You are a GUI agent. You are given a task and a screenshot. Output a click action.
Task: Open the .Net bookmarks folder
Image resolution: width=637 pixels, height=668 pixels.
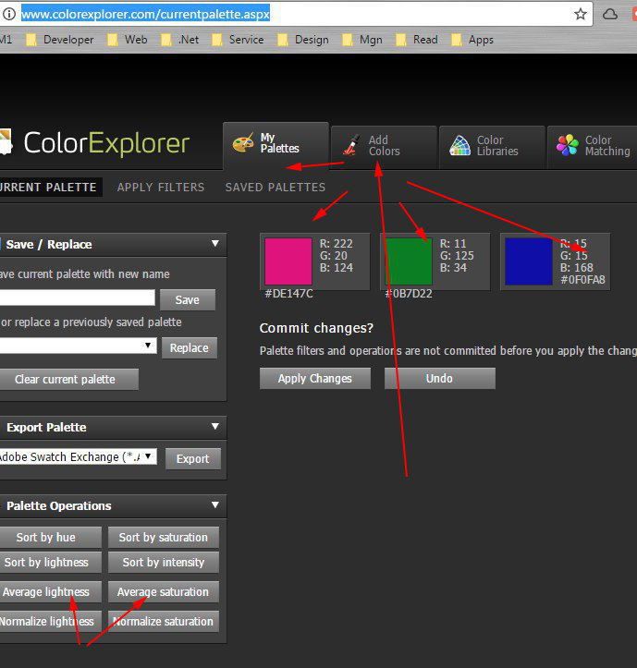(x=180, y=40)
